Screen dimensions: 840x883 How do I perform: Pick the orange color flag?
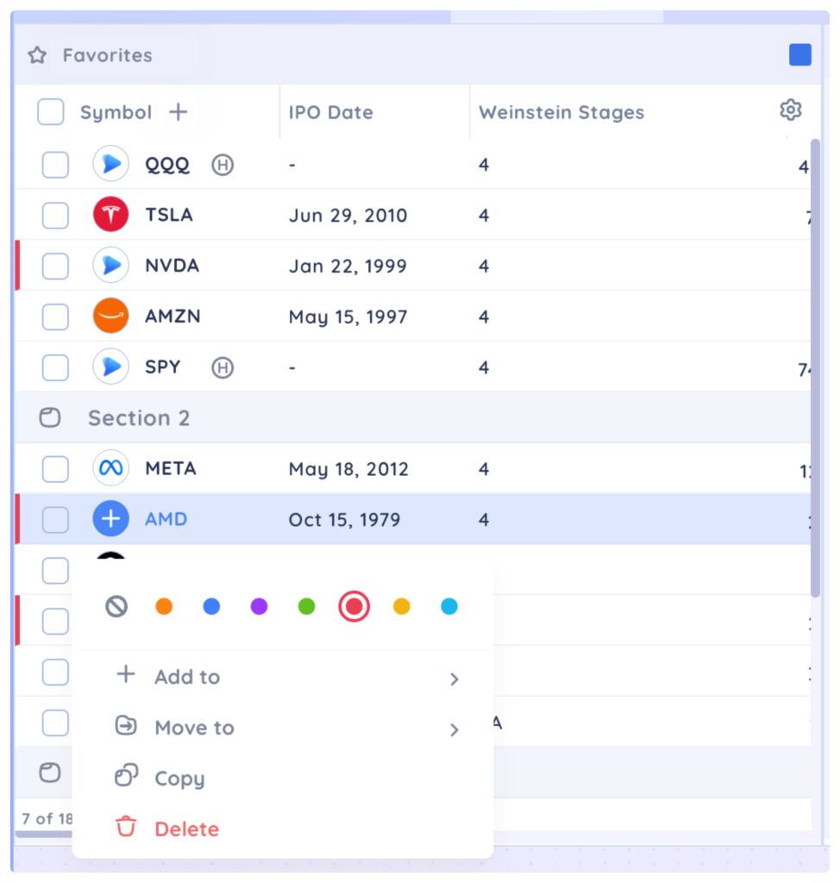164,606
